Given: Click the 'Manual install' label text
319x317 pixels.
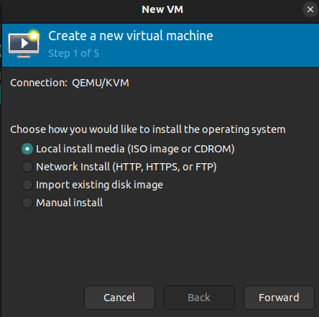Looking at the screenshot, I should point(70,203).
